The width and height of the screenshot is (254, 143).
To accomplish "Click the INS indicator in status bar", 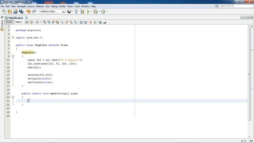I will pos(251,141).
